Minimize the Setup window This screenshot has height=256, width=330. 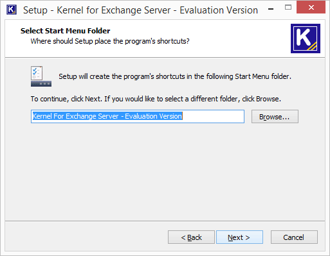(x=271, y=9)
